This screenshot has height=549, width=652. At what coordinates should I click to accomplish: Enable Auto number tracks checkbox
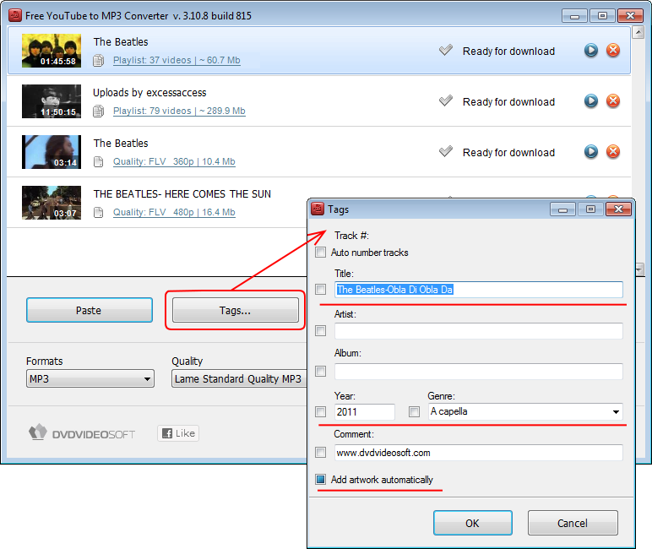coord(321,253)
